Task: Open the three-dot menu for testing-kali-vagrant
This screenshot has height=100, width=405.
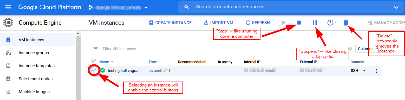Action: (376, 71)
